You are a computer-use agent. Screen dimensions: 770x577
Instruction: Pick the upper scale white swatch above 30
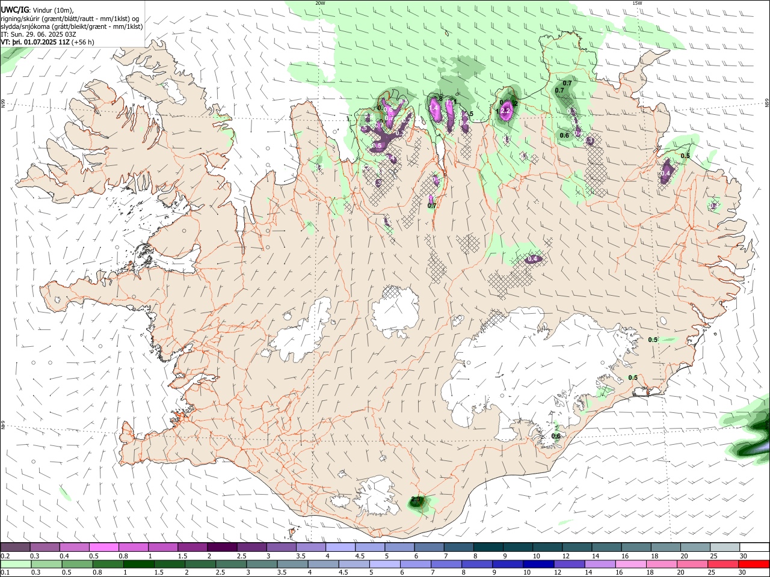755,548
